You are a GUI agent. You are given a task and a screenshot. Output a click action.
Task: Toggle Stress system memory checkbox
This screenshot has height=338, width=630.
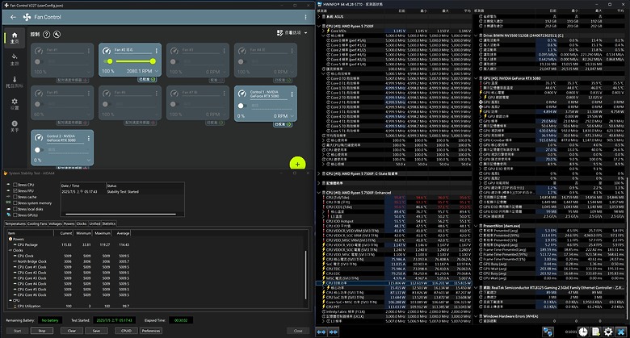click(15, 202)
